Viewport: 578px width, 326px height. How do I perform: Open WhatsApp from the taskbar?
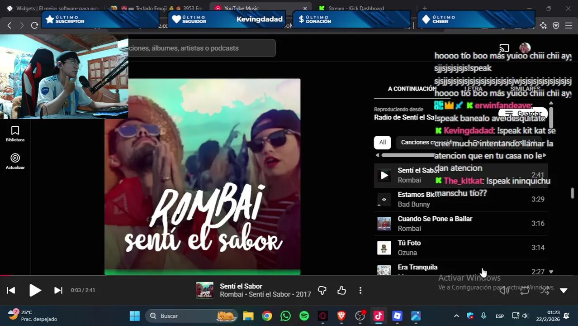tap(285, 316)
